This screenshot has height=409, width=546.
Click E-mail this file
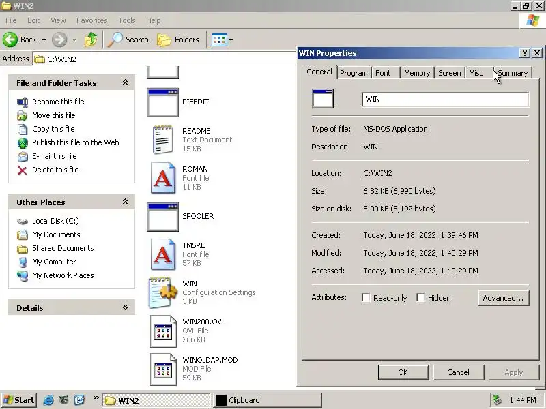click(x=55, y=156)
